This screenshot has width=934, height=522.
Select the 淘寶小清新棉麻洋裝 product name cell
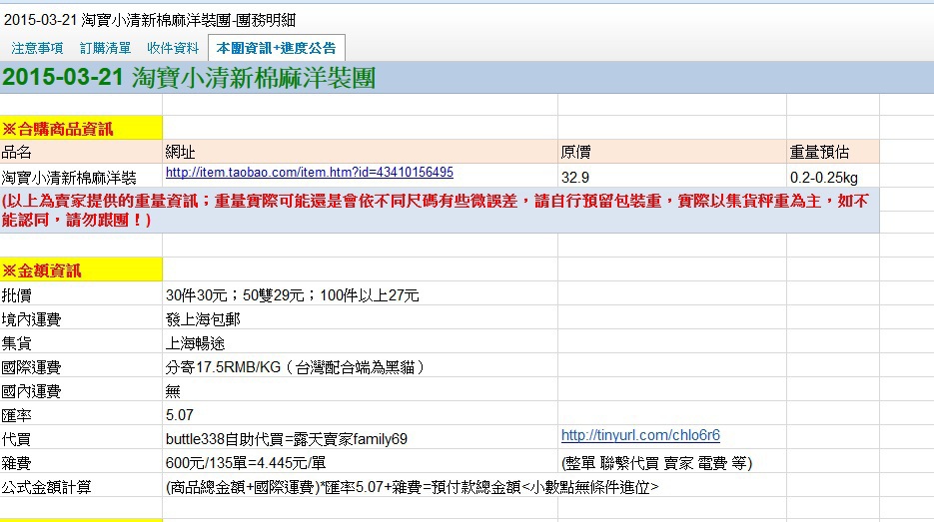tap(81, 177)
